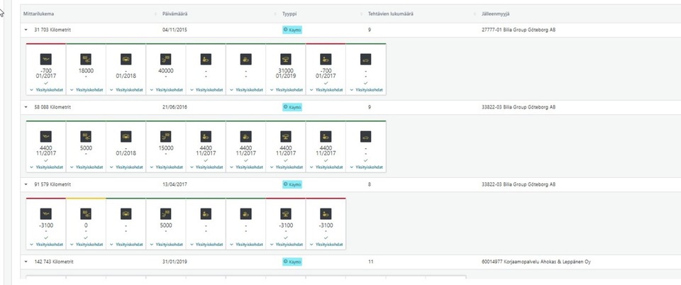Collapse the 91 579 Kilometrit row
681x285 pixels.
pos(26,184)
